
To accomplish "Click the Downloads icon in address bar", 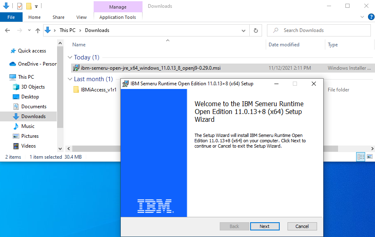I will coord(48,30).
